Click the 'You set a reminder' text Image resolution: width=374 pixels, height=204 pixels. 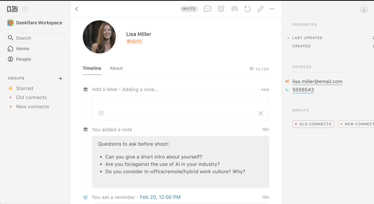coord(114,197)
